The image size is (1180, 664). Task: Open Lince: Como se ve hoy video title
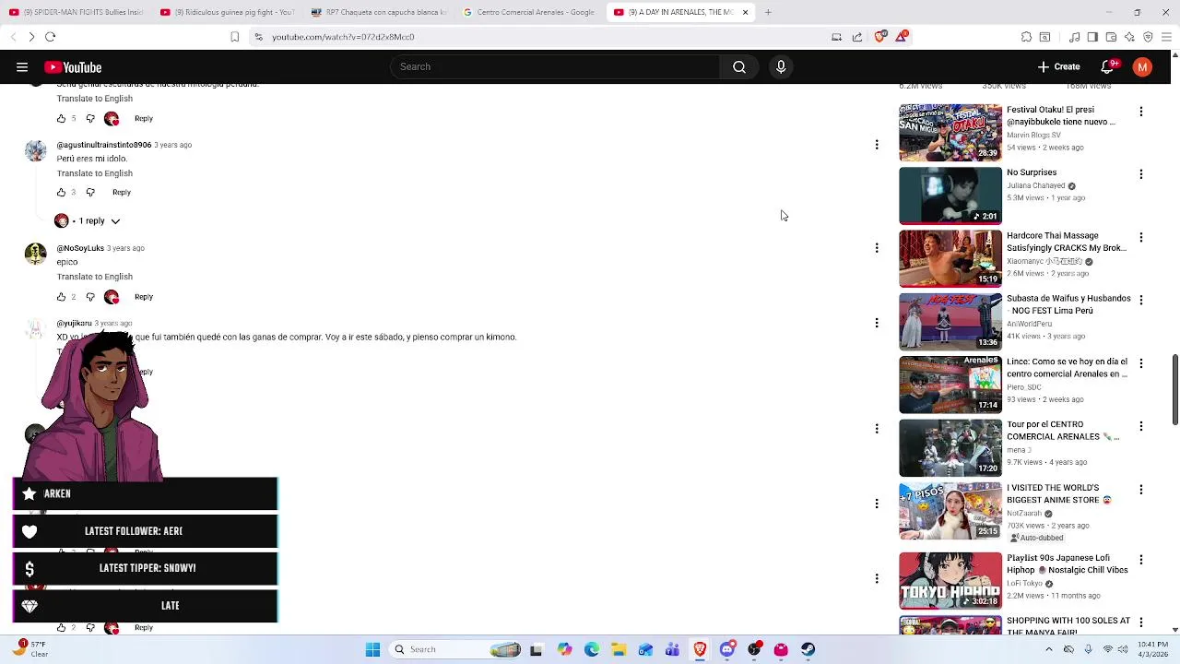click(x=1067, y=368)
